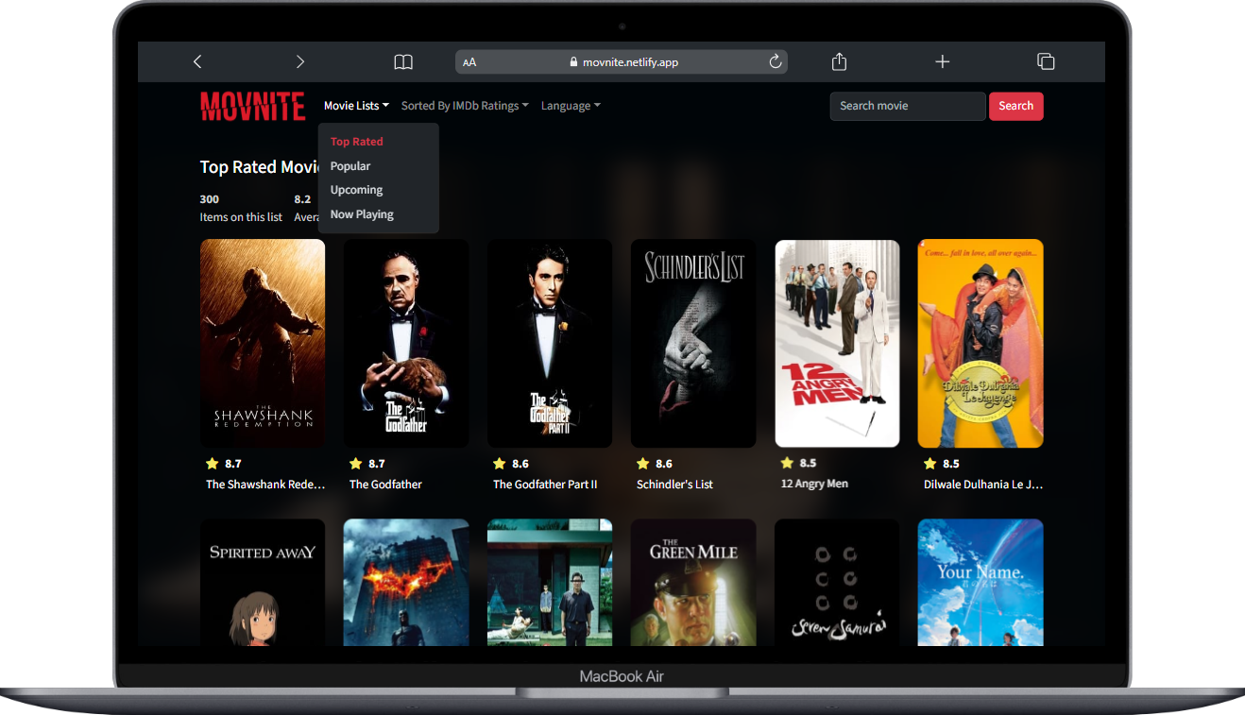Open The Godfather Part II poster
The width and height of the screenshot is (1245, 715).
[x=550, y=343]
